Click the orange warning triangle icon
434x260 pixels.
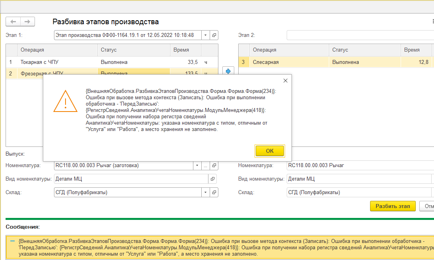pyautogui.click(x=66, y=101)
